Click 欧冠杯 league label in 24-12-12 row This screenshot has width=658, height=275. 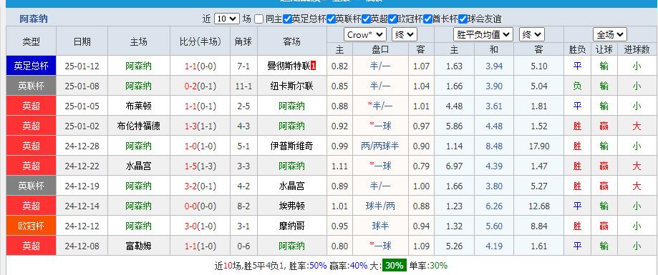[x=31, y=226]
